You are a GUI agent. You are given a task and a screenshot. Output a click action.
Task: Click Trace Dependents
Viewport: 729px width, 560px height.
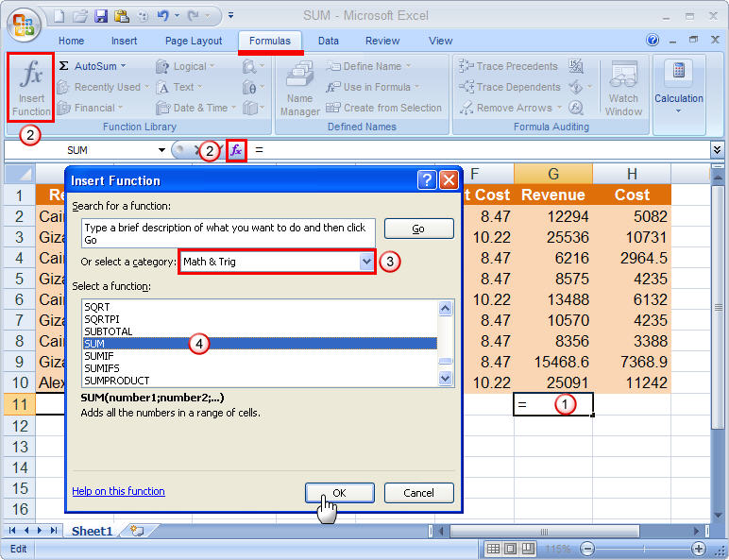510,87
